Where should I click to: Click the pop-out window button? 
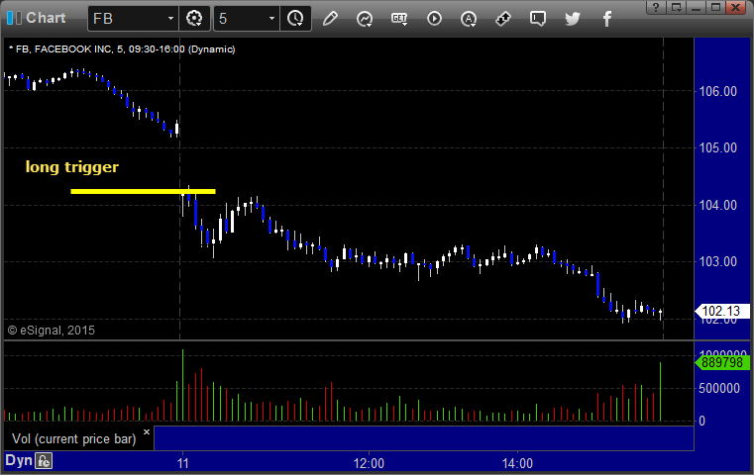pos(676,7)
